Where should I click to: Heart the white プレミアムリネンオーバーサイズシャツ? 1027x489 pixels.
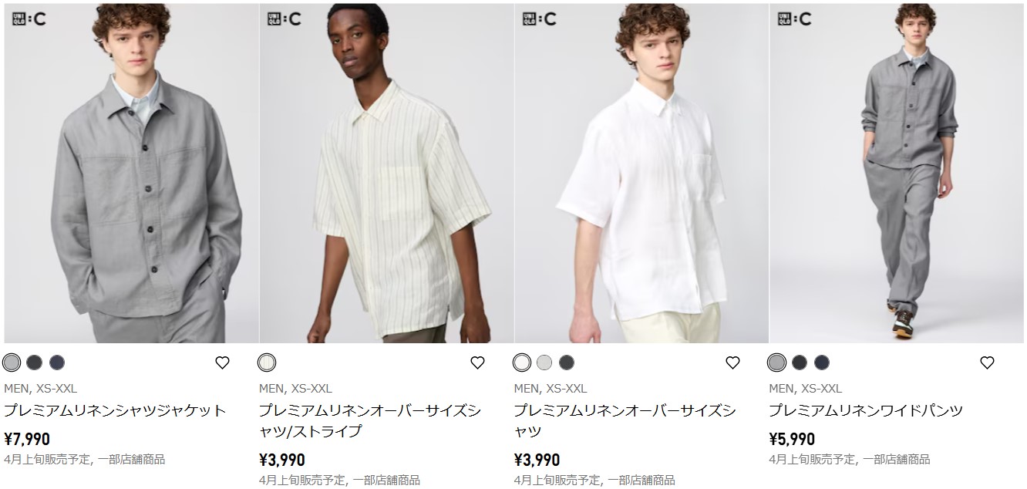tap(732, 363)
